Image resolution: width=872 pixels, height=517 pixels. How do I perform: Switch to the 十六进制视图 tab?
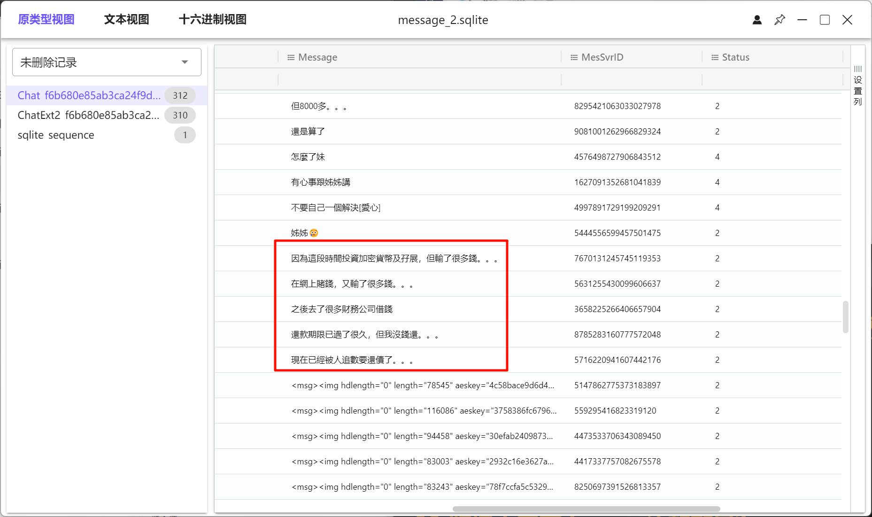(213, 20)
